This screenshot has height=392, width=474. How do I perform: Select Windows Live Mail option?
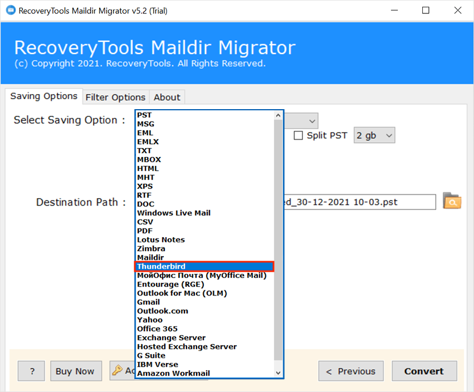(x=204, y=213)
